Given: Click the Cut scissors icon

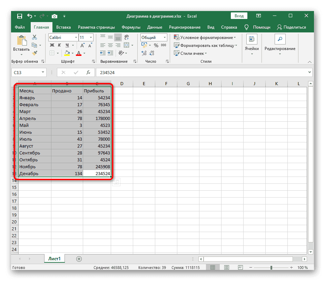Looking at the screenshot, I should 35,37.
